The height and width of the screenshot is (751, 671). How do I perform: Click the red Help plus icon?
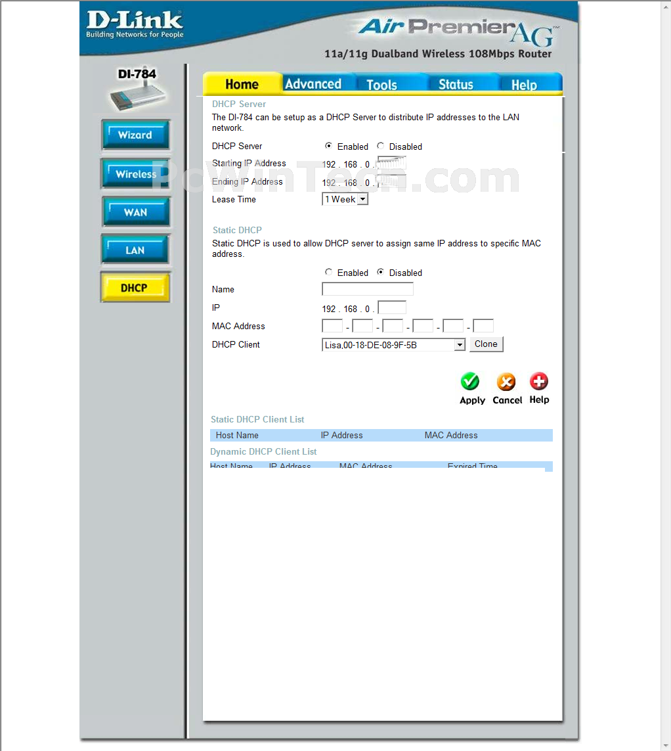pyautogui.click(x=539, y=381)
